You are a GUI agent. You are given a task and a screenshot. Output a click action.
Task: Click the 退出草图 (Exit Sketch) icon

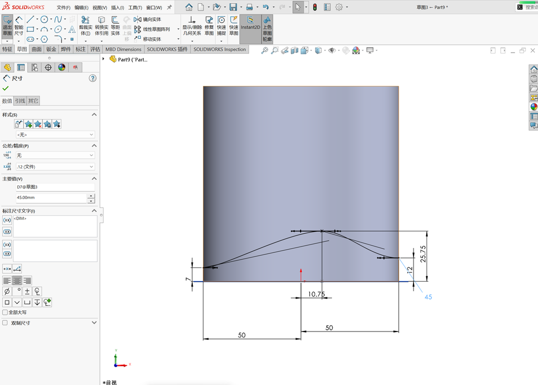(7, 26)
